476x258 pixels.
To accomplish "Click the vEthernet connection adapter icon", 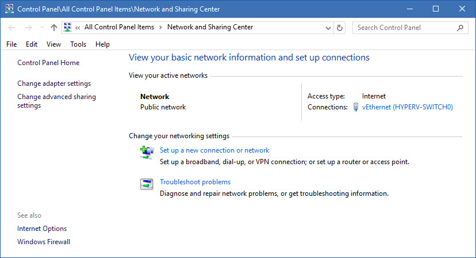I will point(356,107).
